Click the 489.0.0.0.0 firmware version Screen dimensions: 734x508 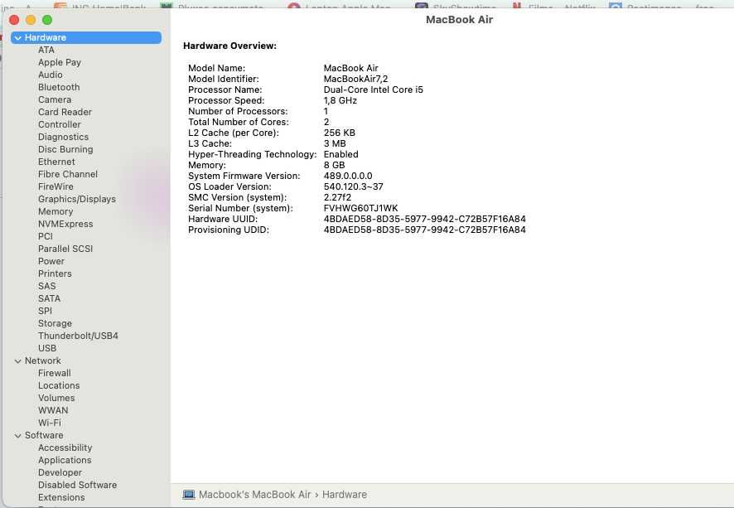coord(348,176)
